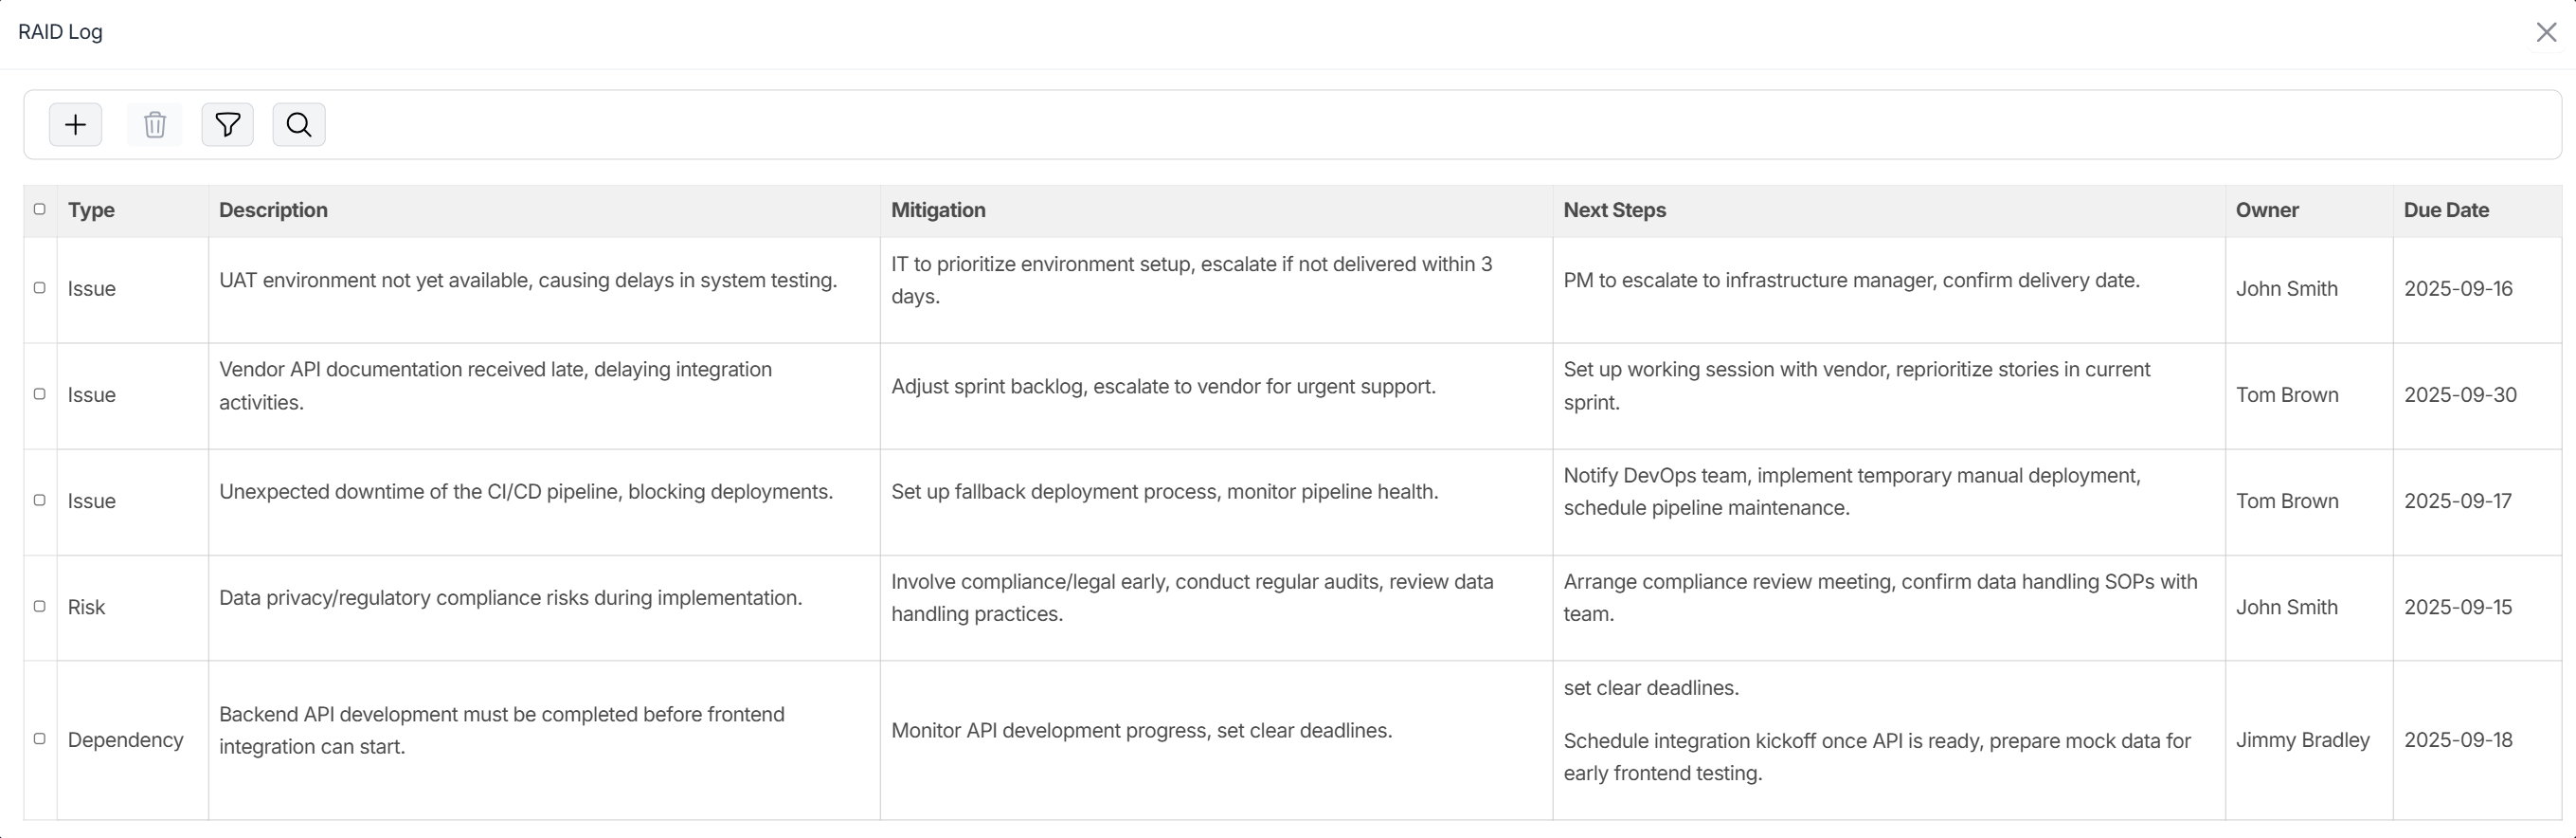Check the Vendor API documentation issue row
The height and width of the screenshot is (838, 2576).
(x=40, y=394)
